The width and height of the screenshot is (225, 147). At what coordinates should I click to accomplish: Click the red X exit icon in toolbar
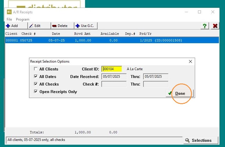click(215, 26)
